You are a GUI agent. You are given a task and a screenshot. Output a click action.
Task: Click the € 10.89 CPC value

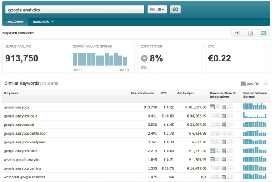168,116
